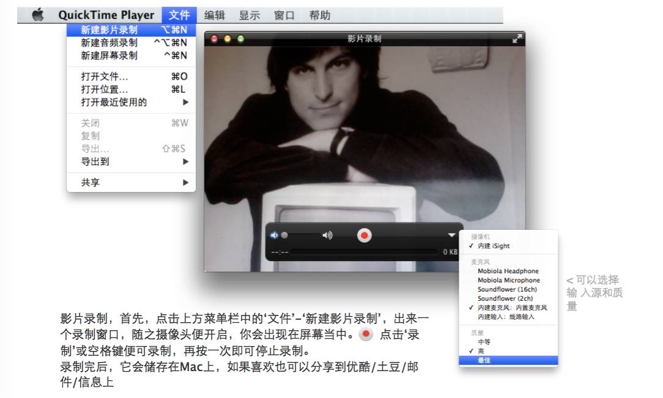
Task: Click the green zoom window button
Action: [241, 39]
